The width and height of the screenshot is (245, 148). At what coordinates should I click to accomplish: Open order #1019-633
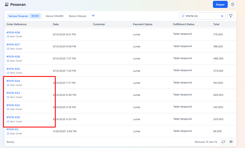[x=13, y=93]
